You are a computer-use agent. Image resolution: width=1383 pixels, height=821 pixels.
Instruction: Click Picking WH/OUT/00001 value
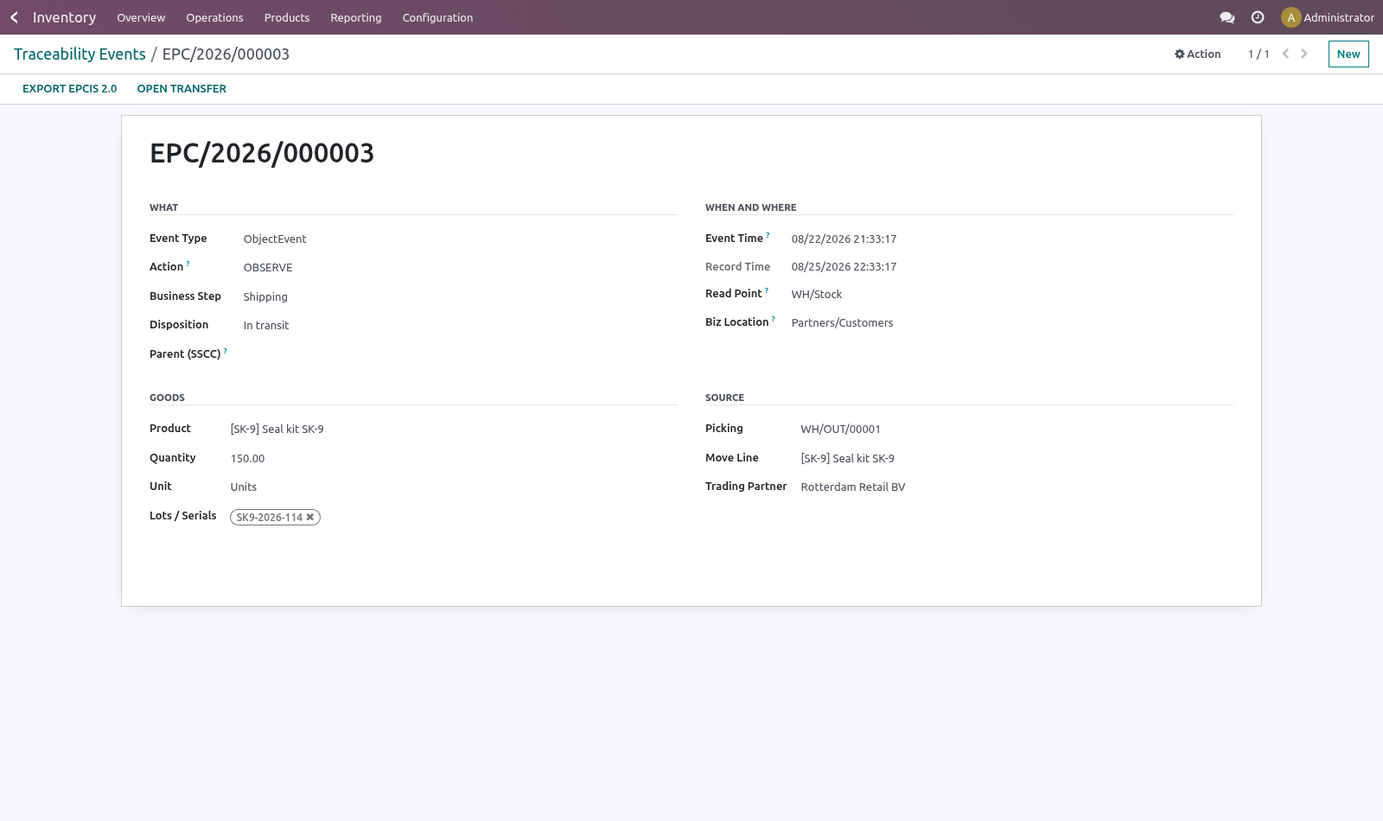pos(840,429)
